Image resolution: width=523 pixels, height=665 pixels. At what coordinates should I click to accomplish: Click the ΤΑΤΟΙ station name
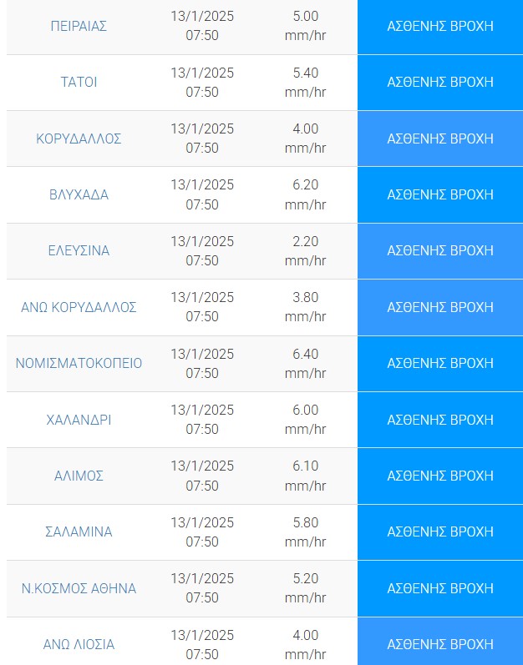click(x=79, y=82)
